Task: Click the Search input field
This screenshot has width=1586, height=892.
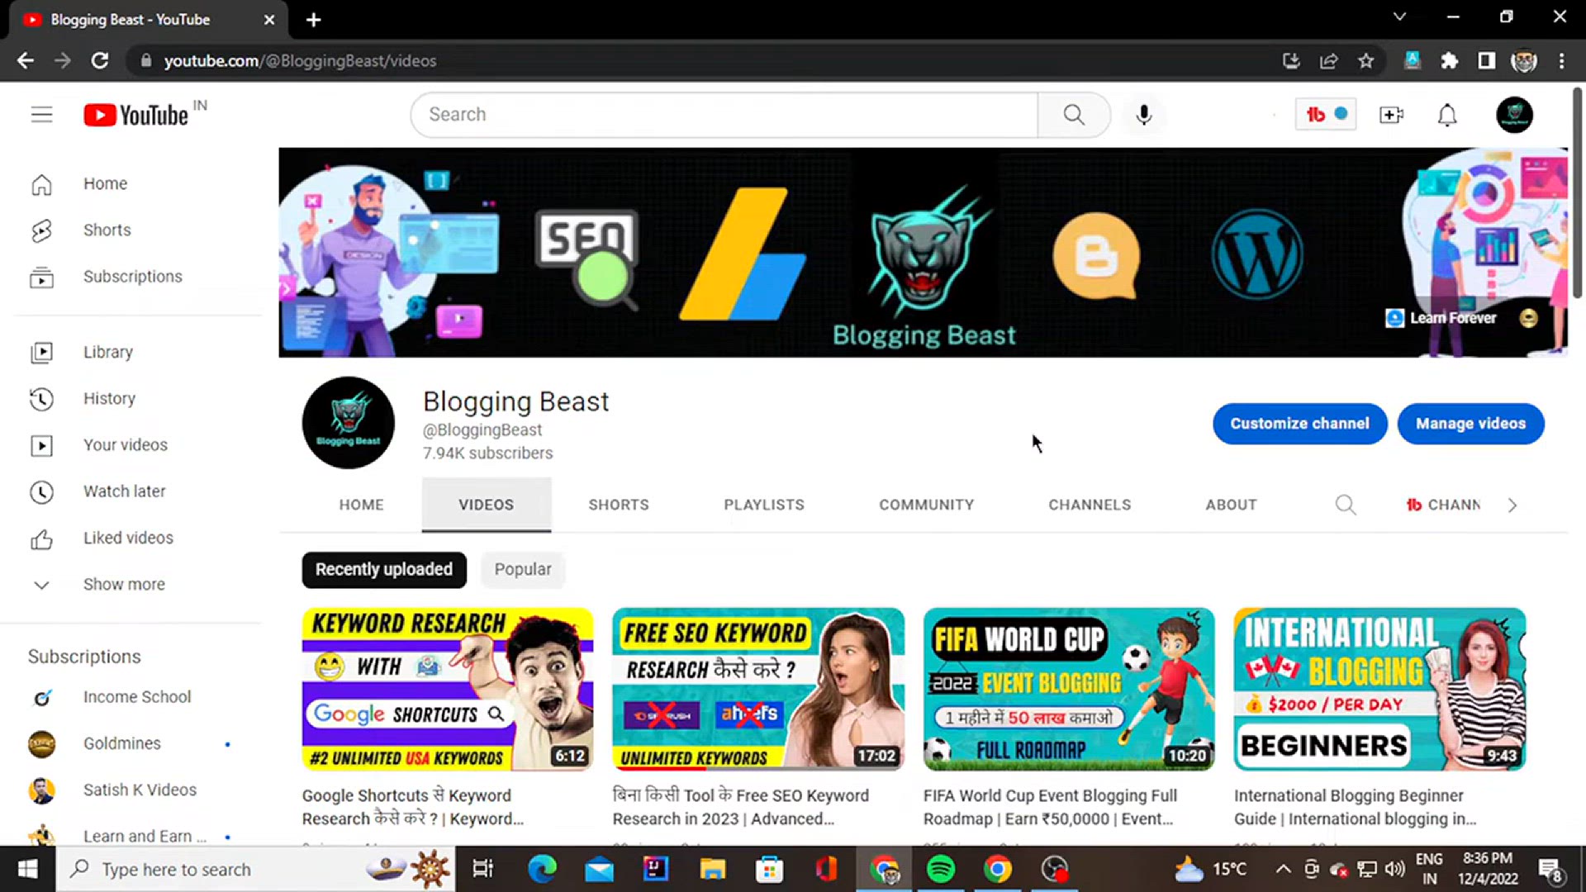Action: (724, 115)
